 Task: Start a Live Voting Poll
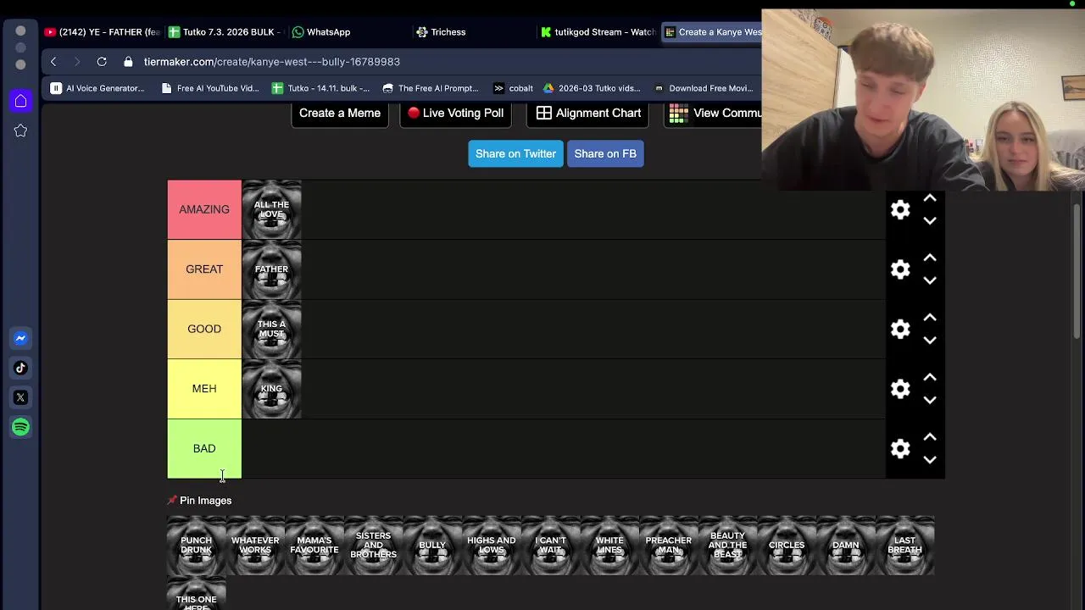pos(456,114)
